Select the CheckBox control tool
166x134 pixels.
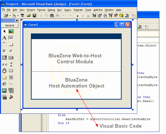[x=4, y=51]
